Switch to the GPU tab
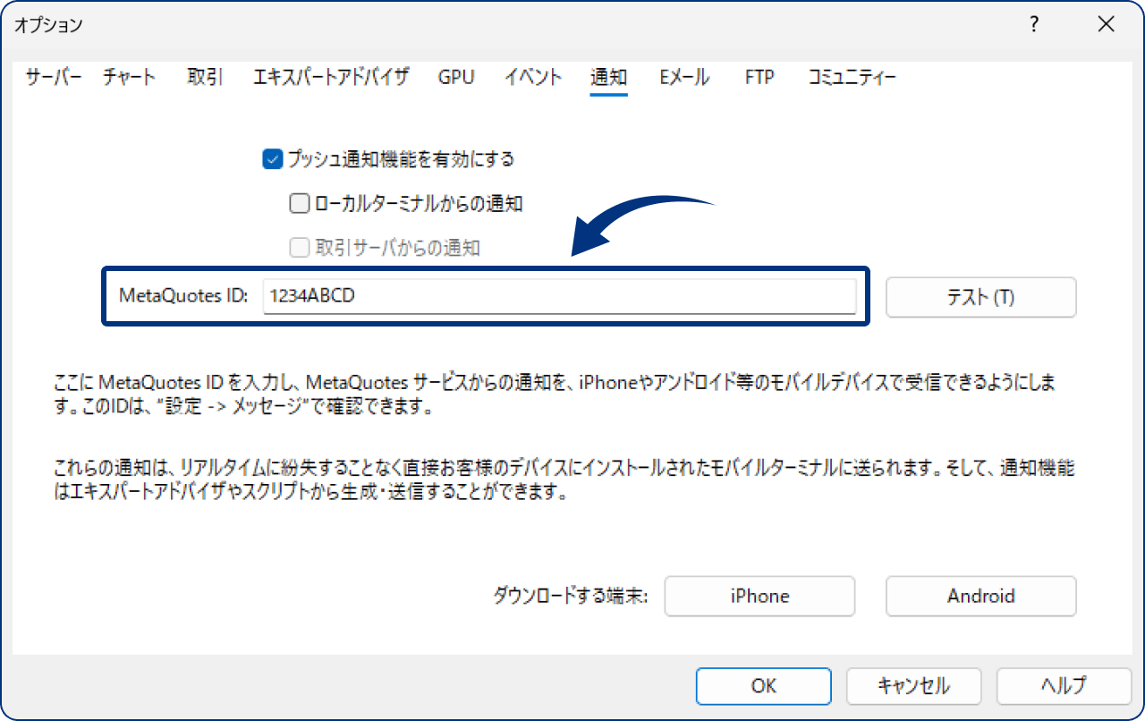Image resolution: width=1145 pixels, height=721 pixels. (456, 78)
